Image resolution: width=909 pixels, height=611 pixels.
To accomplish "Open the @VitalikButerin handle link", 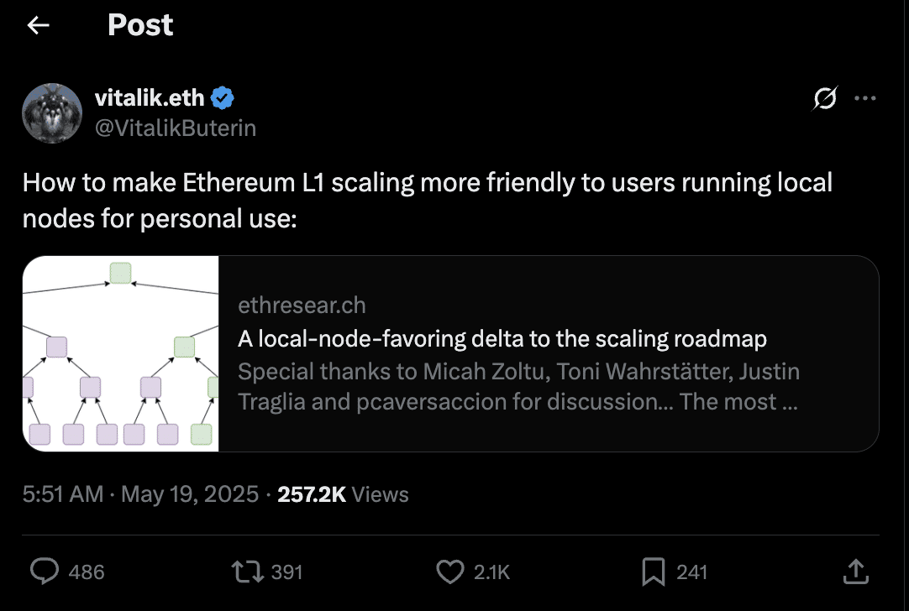I will click(x=176, y=128).
